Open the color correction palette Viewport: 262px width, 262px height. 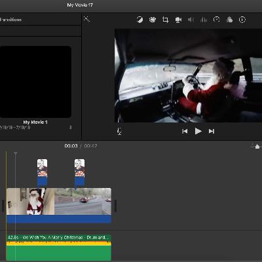click(x=153, y=20)
